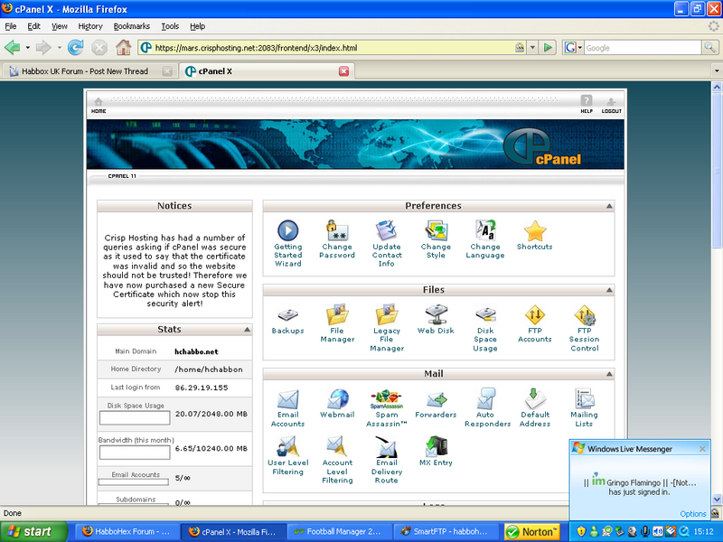Click in the Google search field

[643, 48]
